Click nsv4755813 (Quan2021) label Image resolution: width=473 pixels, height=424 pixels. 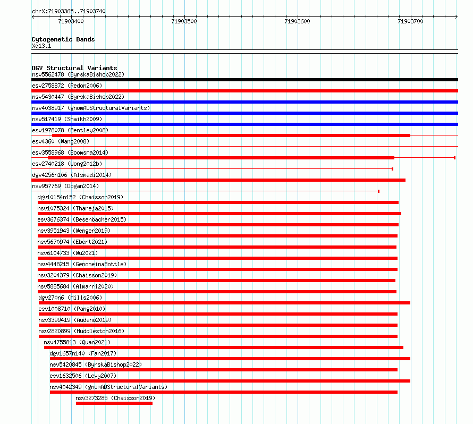pos(77,342)
